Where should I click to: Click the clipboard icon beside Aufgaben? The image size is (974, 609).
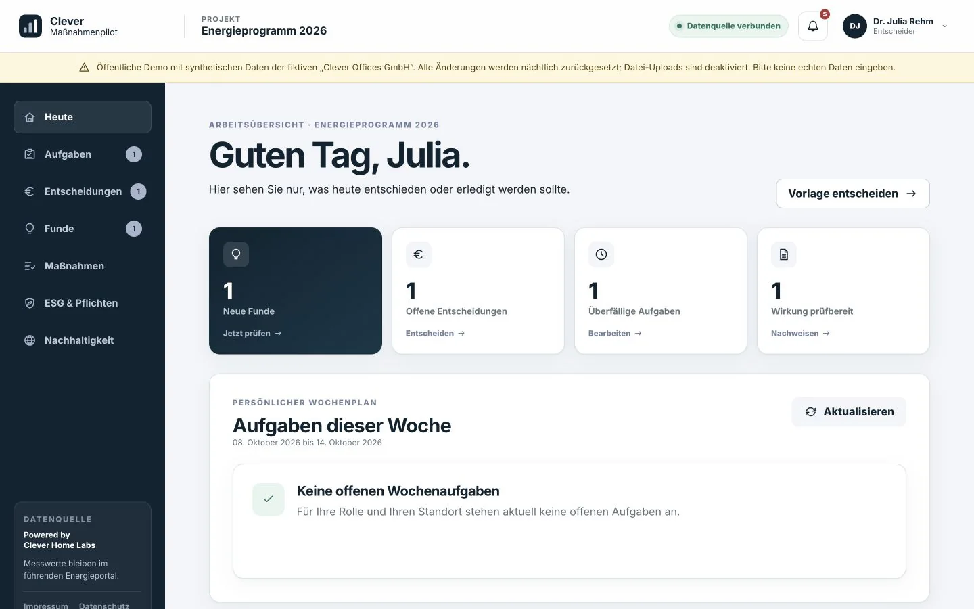point(30,154)
